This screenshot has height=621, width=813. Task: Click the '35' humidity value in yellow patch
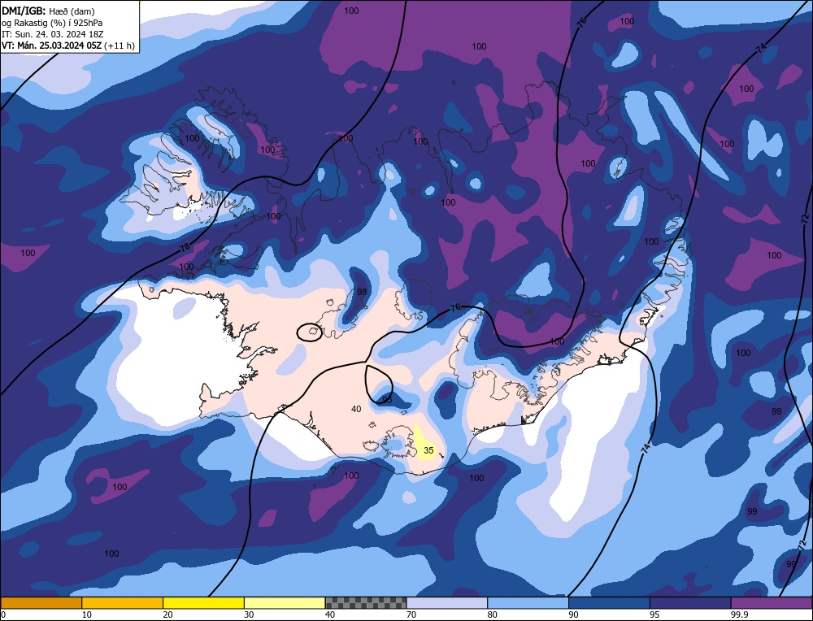coord(428,450)
